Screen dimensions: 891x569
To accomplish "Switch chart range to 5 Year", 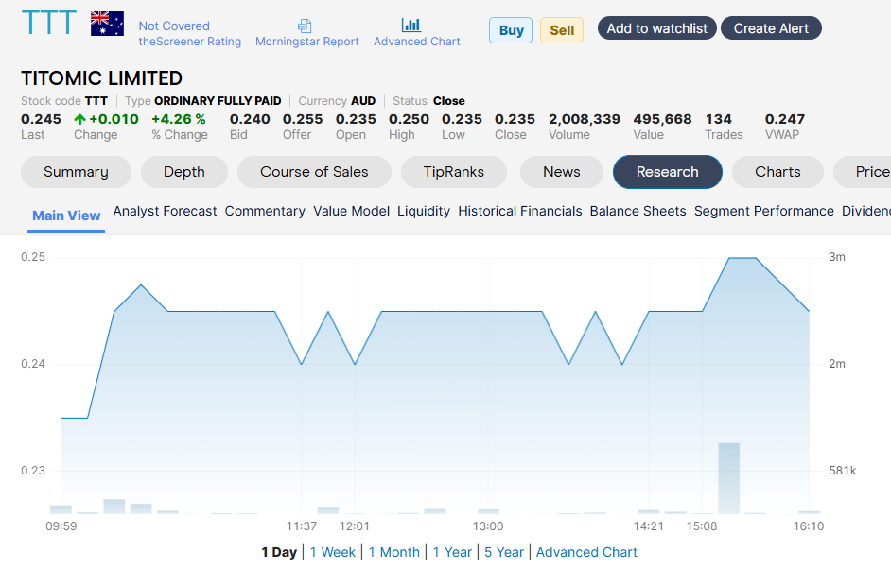I will pyautogui.click(x=504, y=552).
